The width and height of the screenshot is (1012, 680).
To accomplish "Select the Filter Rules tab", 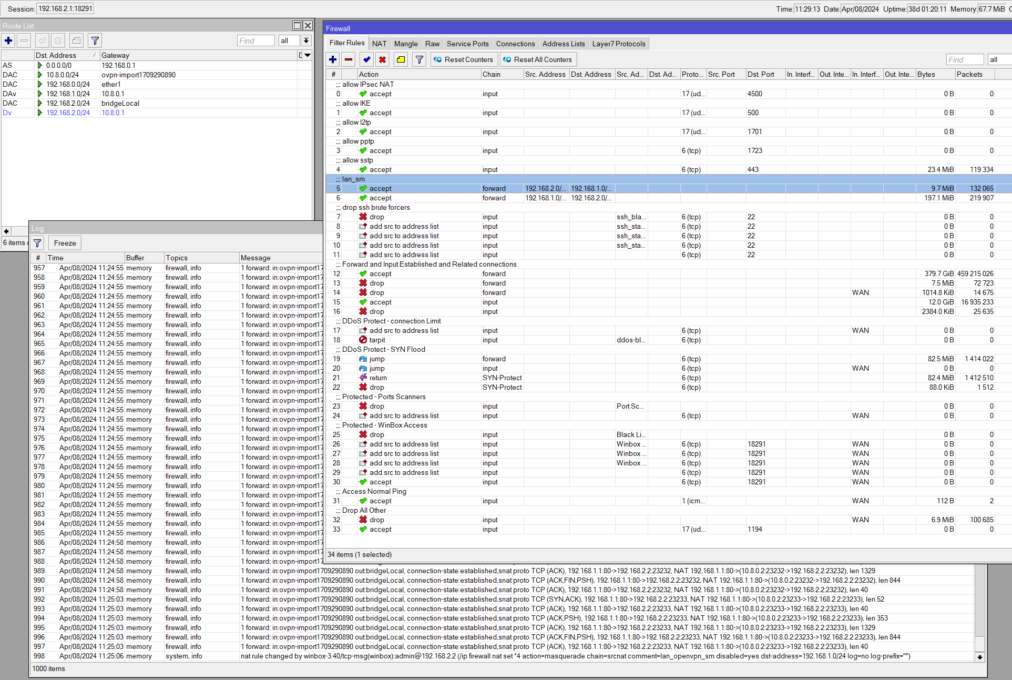I will tap(347, 43).
